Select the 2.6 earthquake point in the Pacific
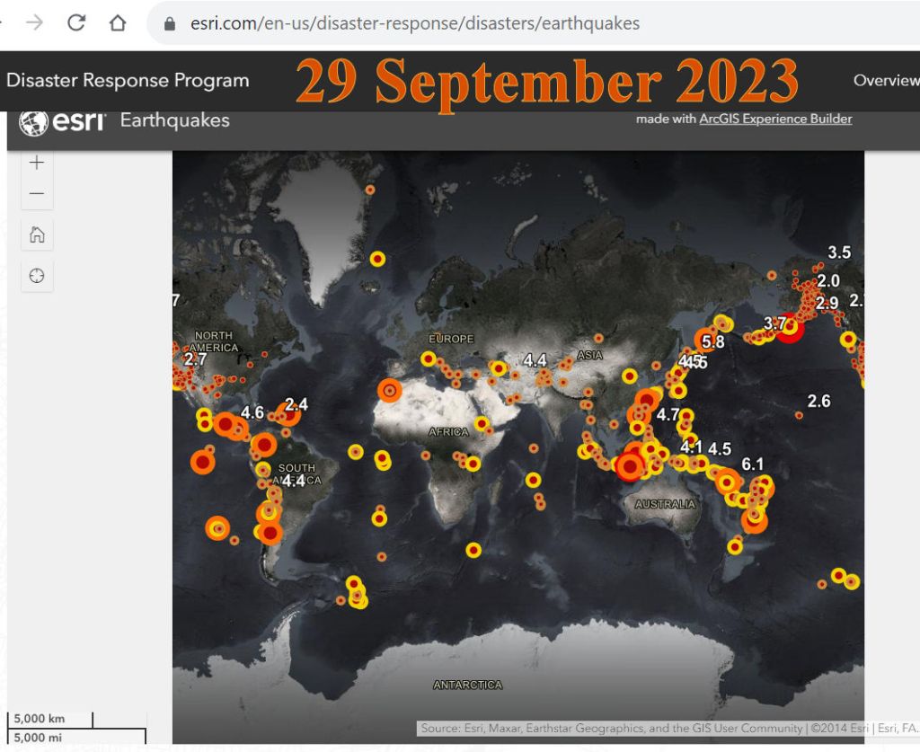Viewport: 920px width, 752px height. (x=799, y=414)
